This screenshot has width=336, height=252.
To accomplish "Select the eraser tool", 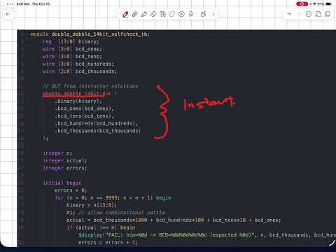I will tap(153, 14).
